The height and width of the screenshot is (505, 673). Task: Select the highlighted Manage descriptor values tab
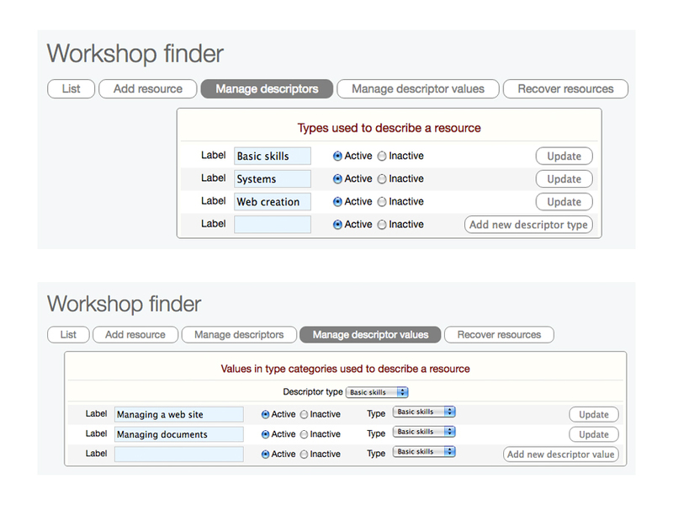pyautogui.click(x=370, y=334)
